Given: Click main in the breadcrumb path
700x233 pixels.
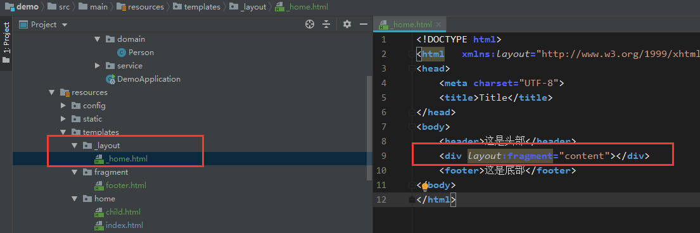Looking at the screenshot, I should [x=93, y=7].
